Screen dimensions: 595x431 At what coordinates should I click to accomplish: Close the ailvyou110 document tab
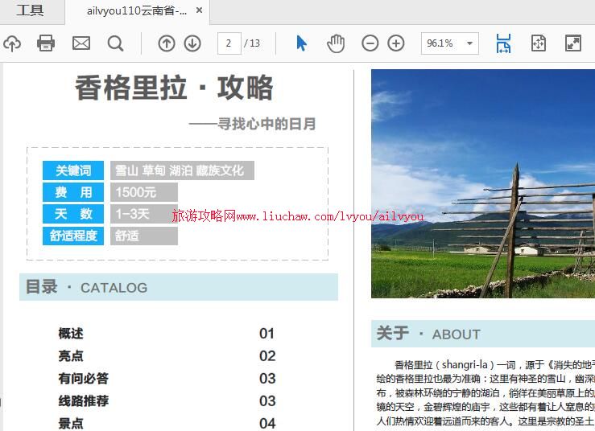tap(200, 11)
